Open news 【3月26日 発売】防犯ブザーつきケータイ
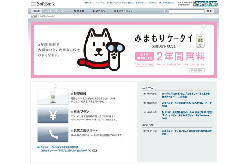 [x=187, y=115]
